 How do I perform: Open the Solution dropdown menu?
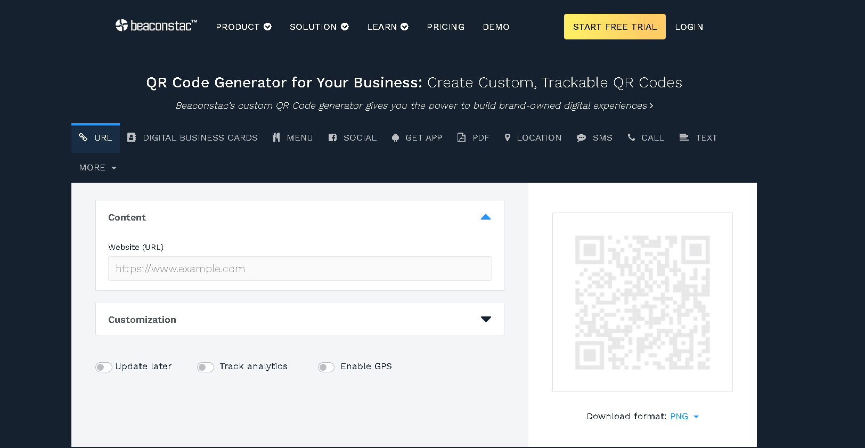pos(319,27)
